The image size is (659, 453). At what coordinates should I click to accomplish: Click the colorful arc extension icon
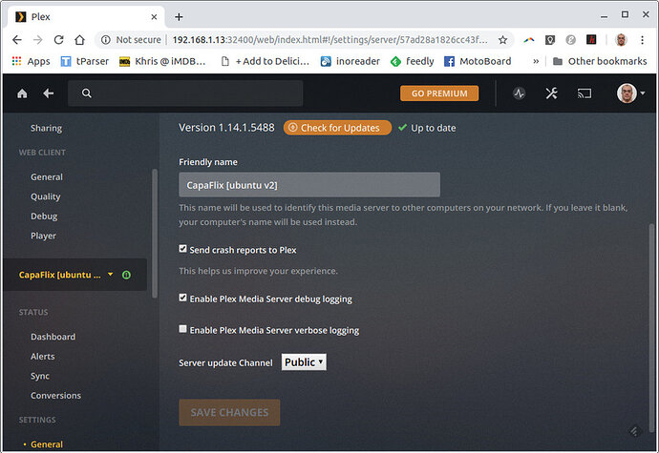(x=529, y=40)
